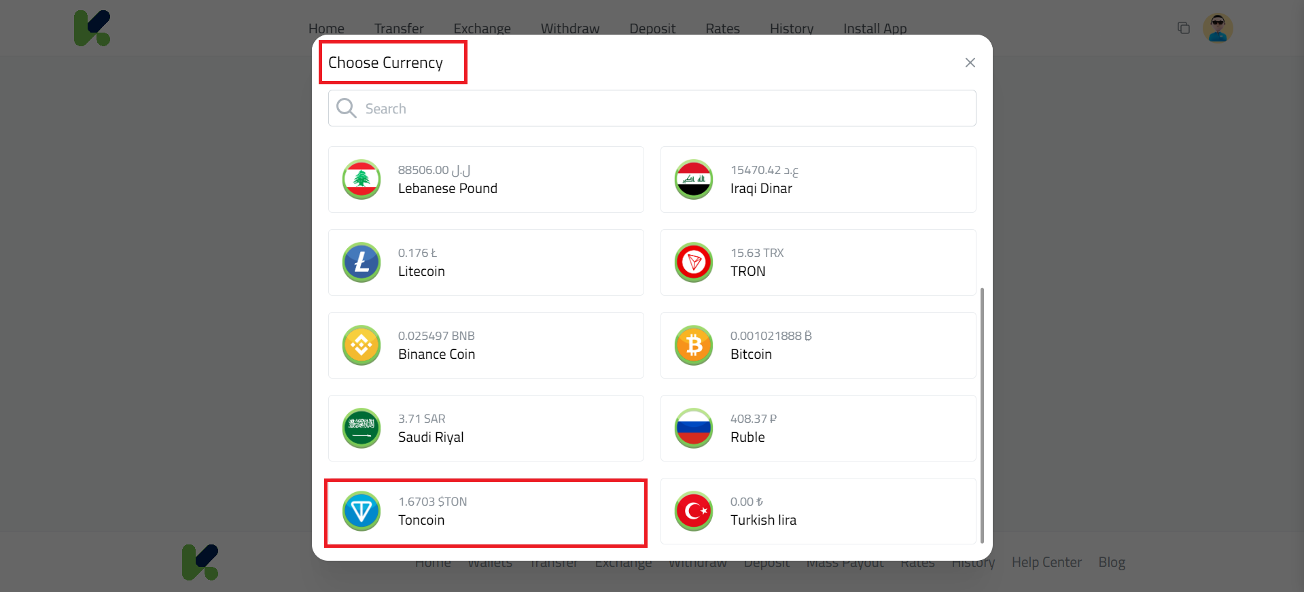Click the 0.001021888 Bitcoin balance
Screen dimensions: 1304x592
point(771,336)
